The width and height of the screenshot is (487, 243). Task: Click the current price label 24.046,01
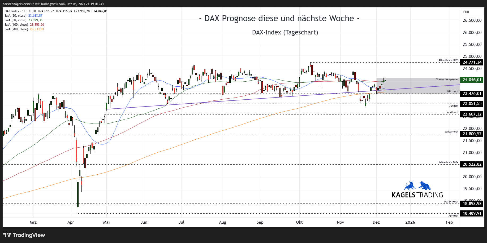tap(472, 80)
